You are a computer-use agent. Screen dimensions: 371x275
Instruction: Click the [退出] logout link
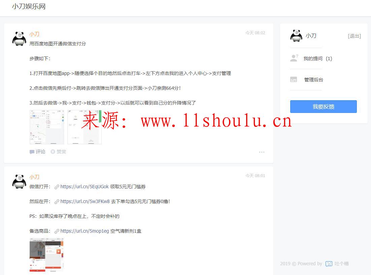point(354,36)
